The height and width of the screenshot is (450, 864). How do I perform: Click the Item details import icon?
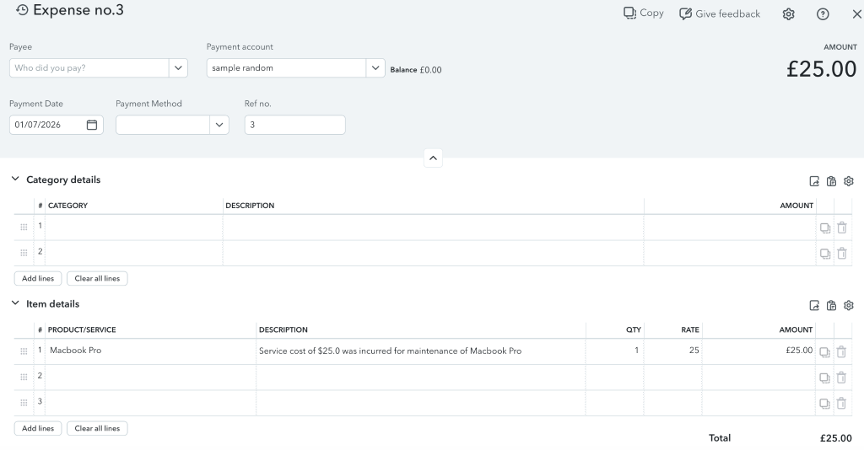(814, 305)
